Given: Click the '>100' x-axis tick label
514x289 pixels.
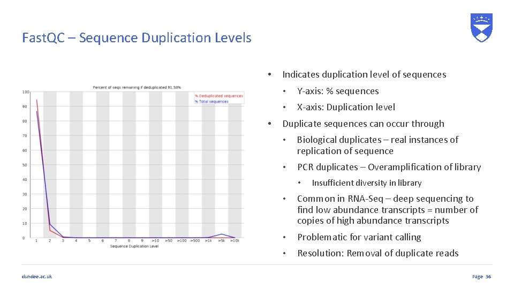Looking at the screenshot, I should click(182, 240).
